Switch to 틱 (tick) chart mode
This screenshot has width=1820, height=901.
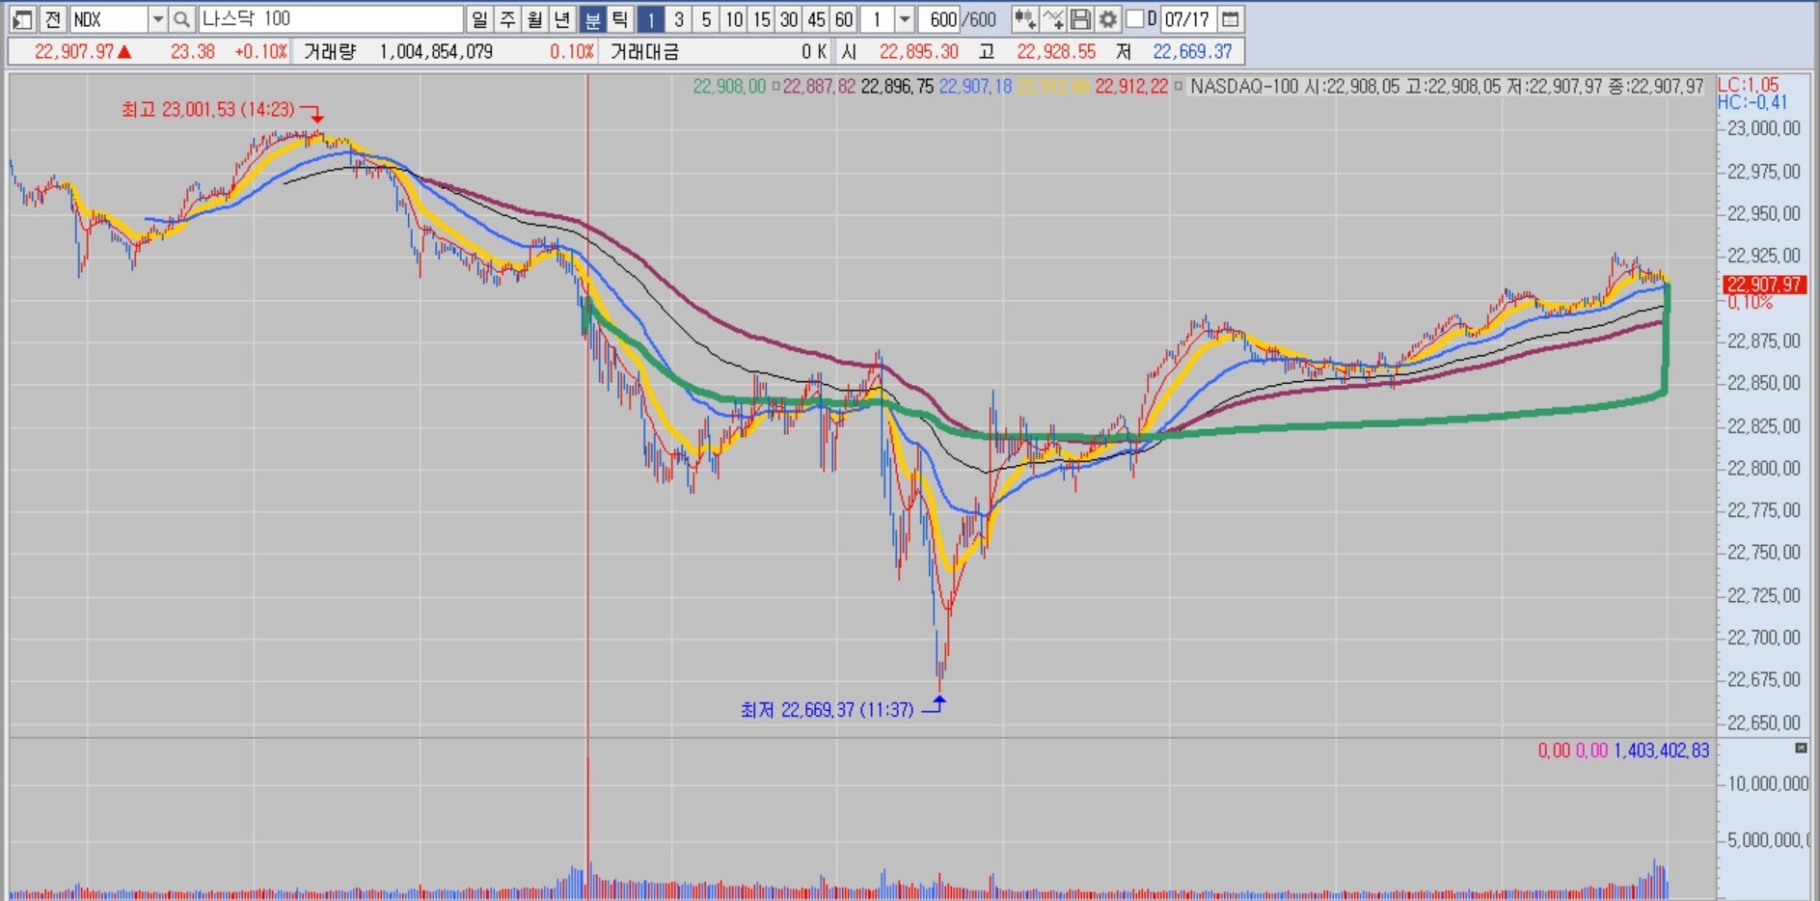click(620, 19)
